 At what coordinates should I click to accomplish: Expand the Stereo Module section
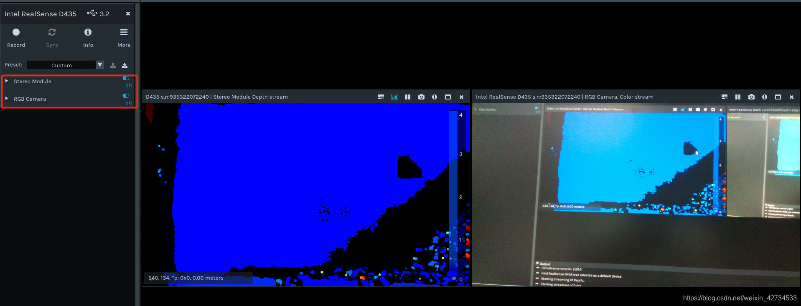tap(7, 81)
